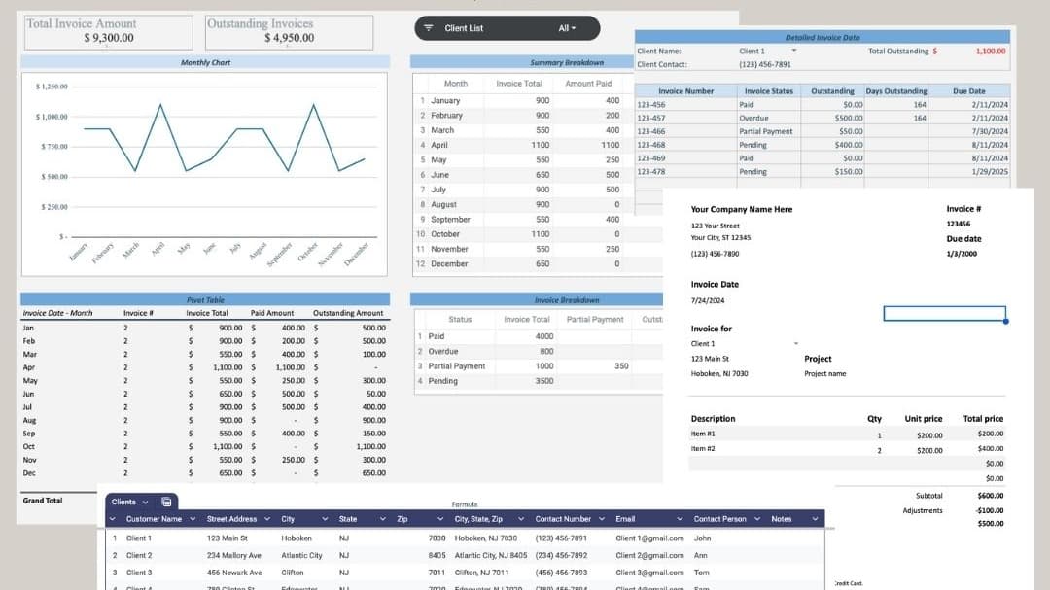
Task: Click the Pivot Table header
Action: (x=205, y=300)
